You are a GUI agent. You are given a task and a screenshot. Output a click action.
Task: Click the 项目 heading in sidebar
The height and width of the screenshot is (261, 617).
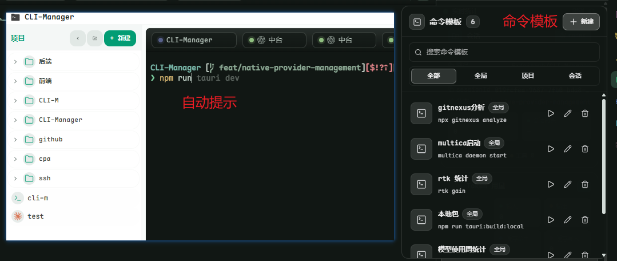(x=18, y=38)
